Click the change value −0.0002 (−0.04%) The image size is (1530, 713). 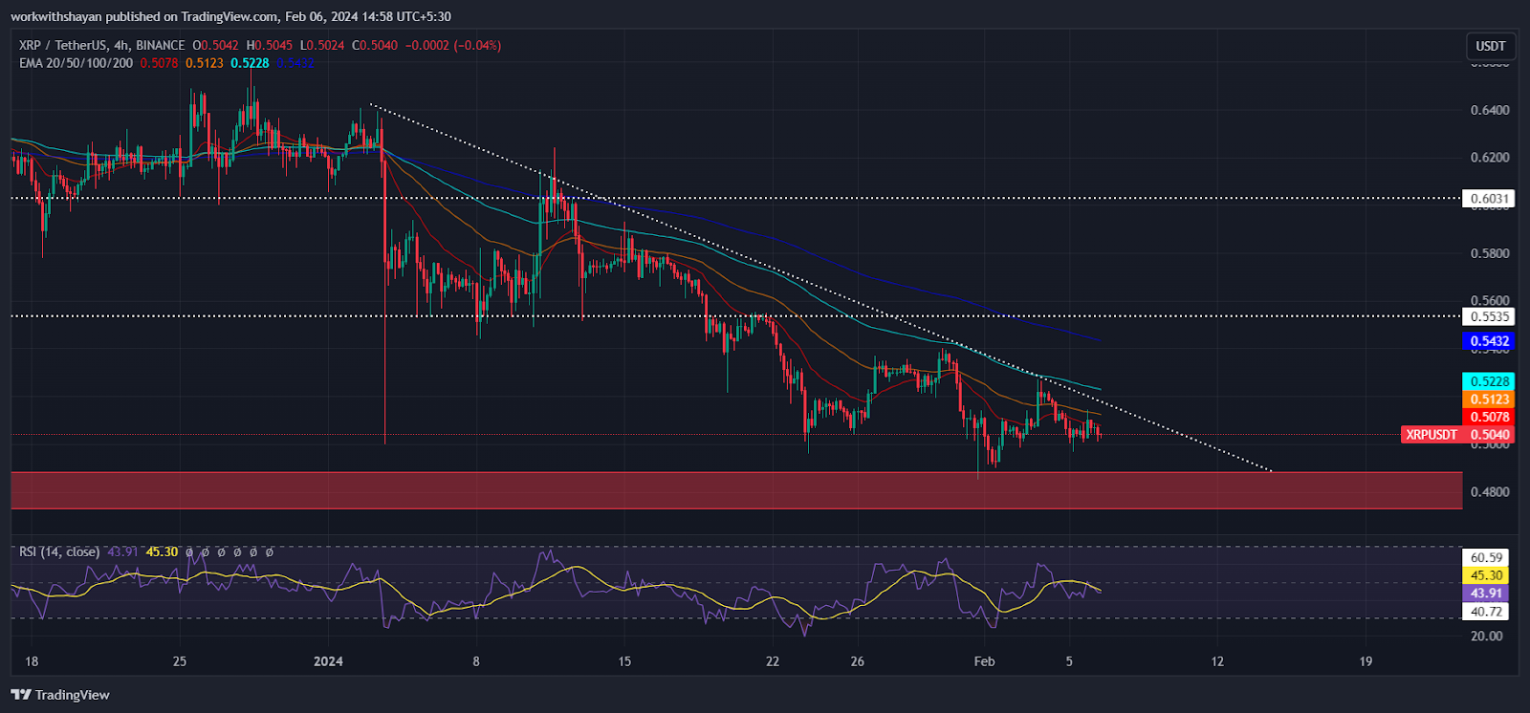pos(452,45)
